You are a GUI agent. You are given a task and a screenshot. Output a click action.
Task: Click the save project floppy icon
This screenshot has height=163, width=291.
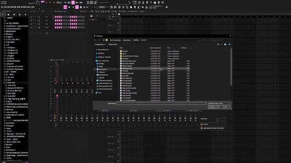(x=155, y=2)
